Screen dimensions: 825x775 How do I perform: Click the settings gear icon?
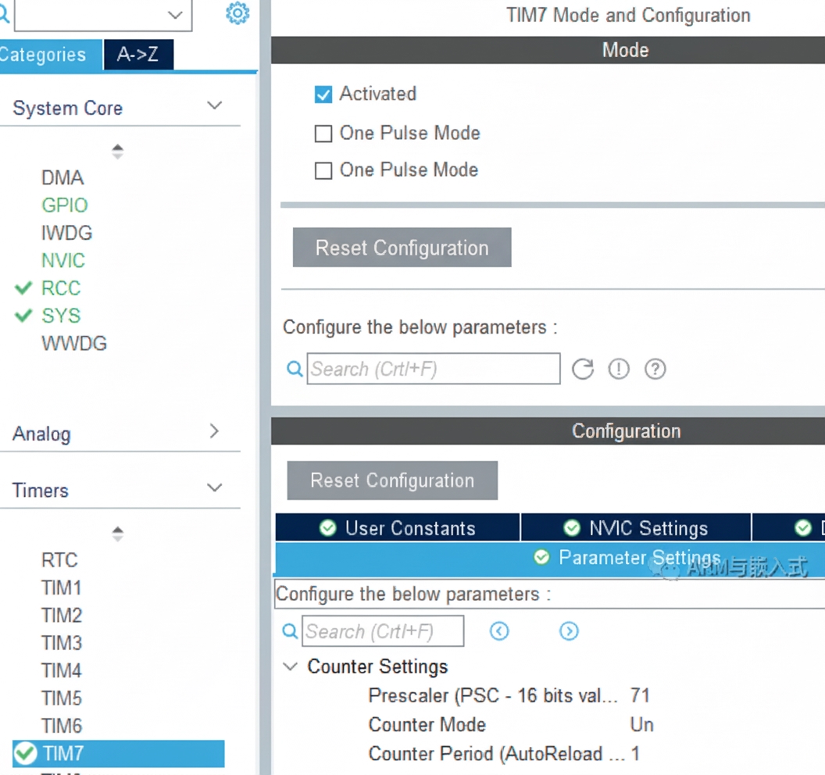pyautogui.click(x=237, y=13)
